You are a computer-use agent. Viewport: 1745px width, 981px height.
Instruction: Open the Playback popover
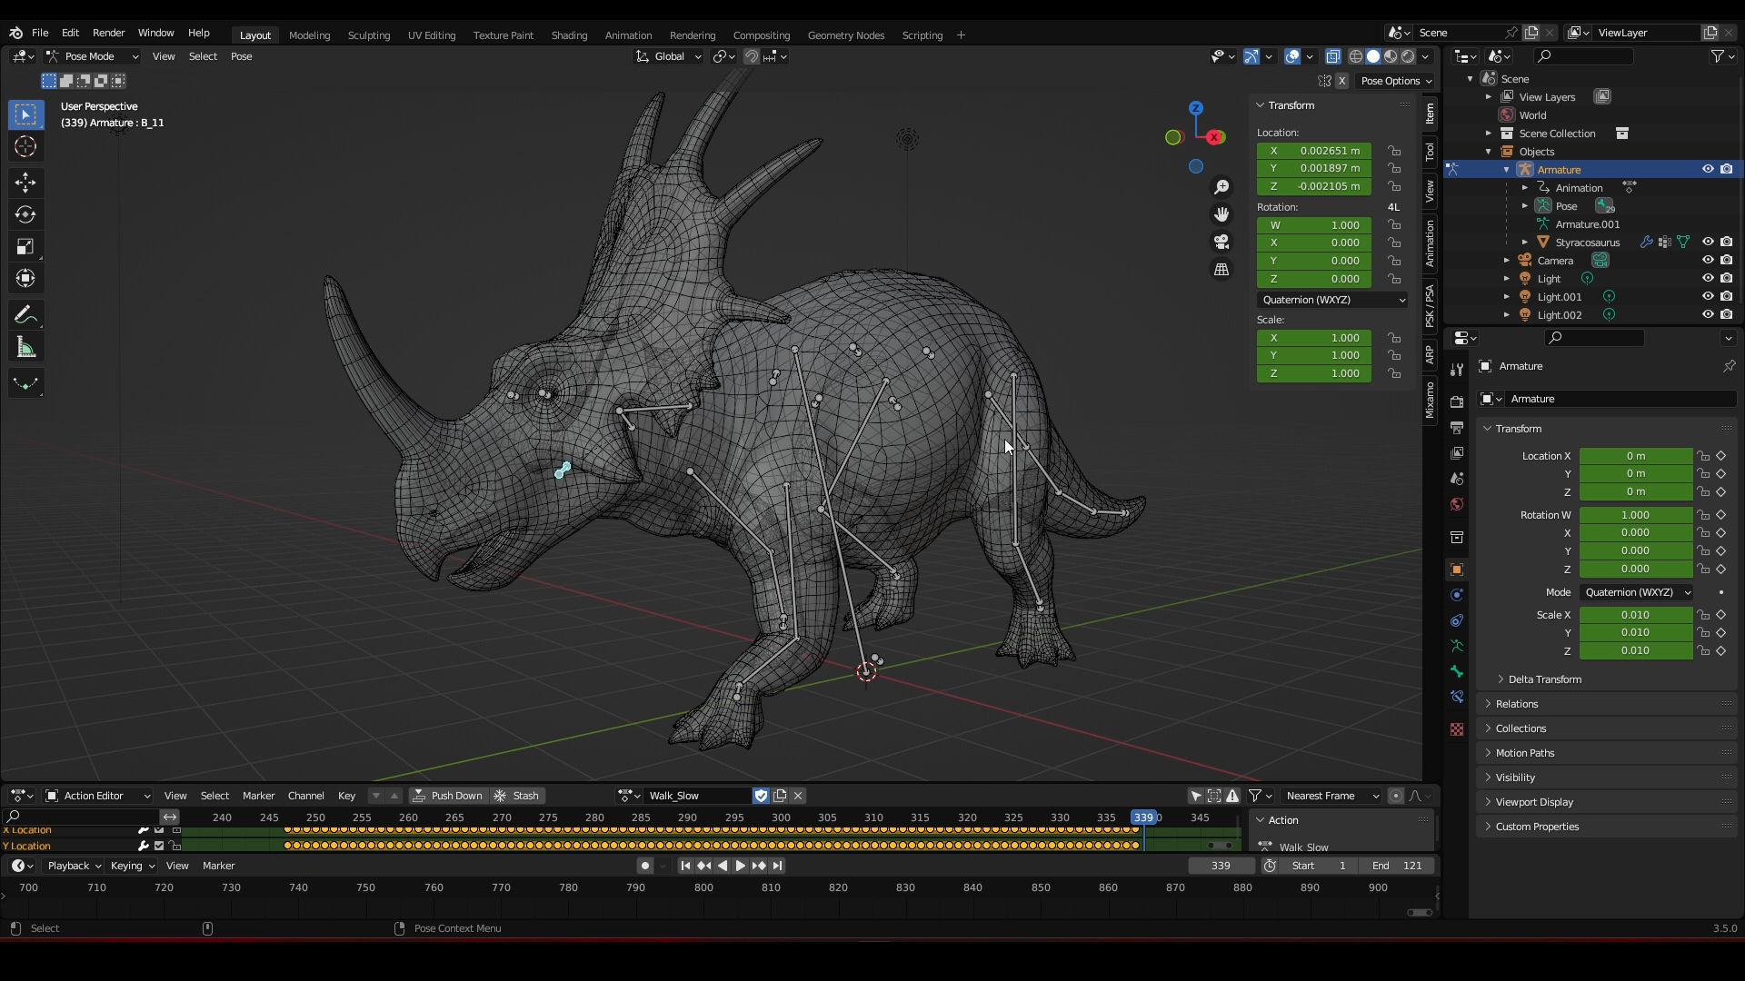point(74,866)
